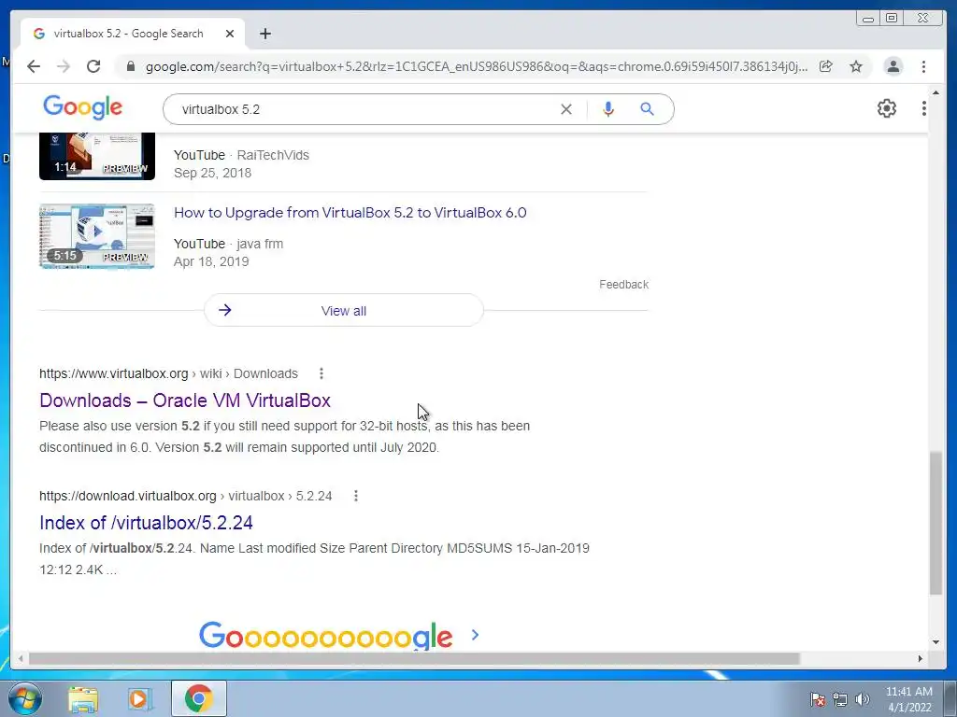Open a new tab with the plus button
Screen dimensions: 957x717
tap(264, 34)
